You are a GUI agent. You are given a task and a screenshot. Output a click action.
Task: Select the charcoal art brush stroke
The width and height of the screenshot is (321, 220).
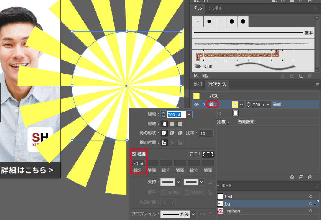(253, 44)
